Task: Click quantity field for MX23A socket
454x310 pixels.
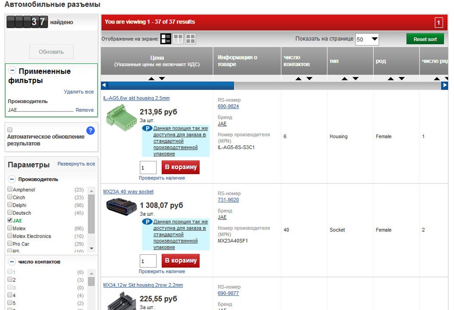Action: 148,261
